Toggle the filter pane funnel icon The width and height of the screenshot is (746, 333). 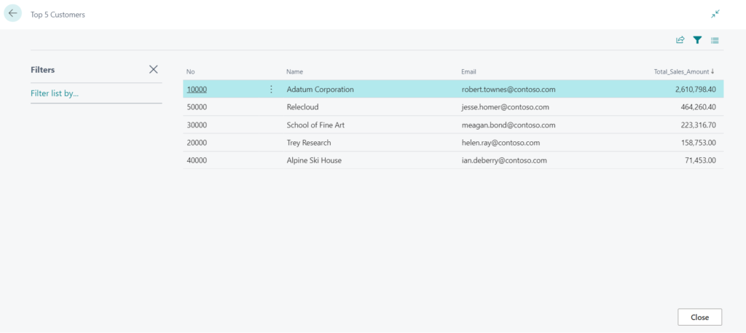click(697, 40)
